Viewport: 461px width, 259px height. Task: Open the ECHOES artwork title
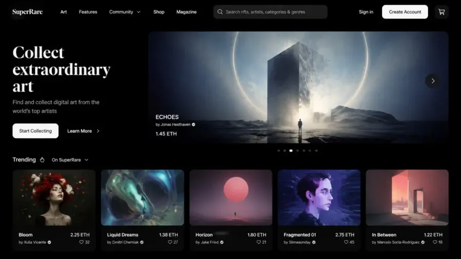pos(167,117)
